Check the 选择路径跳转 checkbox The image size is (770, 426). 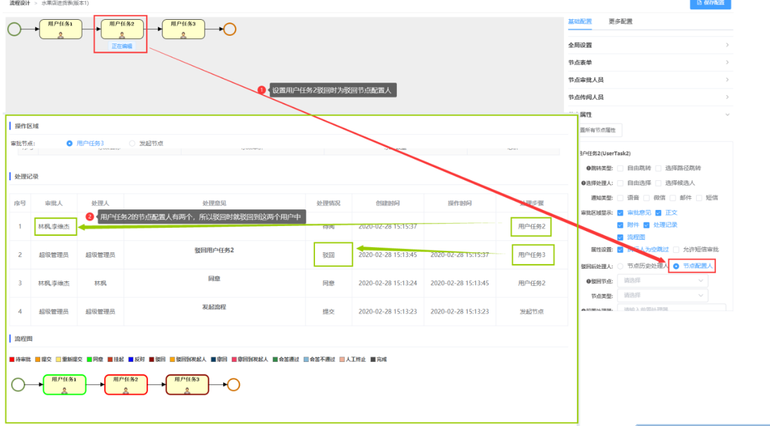coord(658,168)
